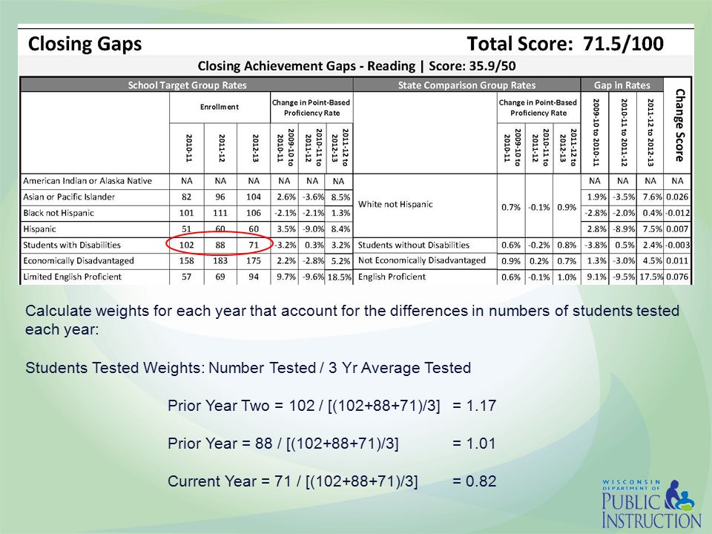Select the Black not Hispanic enrollment 111
The image size is (712, 534).
coord(220,213)
